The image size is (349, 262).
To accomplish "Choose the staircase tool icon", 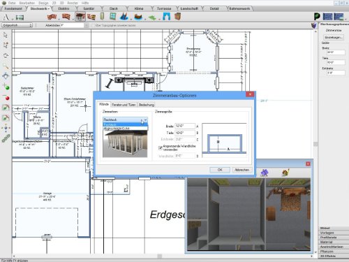I will 124,17.
